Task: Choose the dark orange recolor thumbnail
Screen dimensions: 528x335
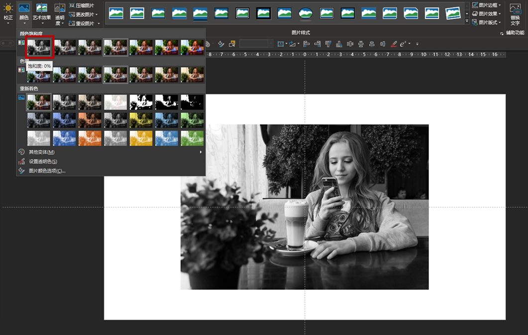Action: (90, 120)
